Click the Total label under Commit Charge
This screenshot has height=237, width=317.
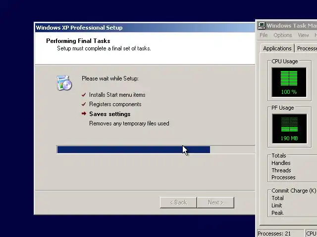pyautogui.click(x=277, y=198)
